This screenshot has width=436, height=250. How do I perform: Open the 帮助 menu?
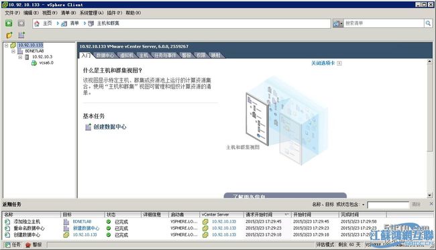[133, 13]
